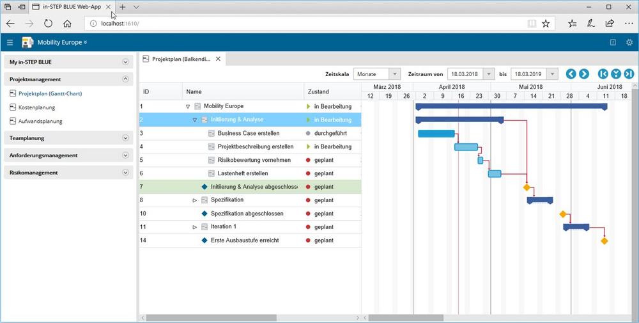Open Aufwandsplanung in the sidebar

click(x=40, y=121)
